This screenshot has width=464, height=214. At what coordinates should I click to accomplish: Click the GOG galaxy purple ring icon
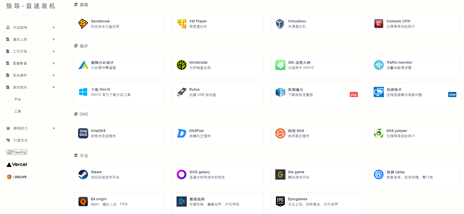(x=181, y=175)
